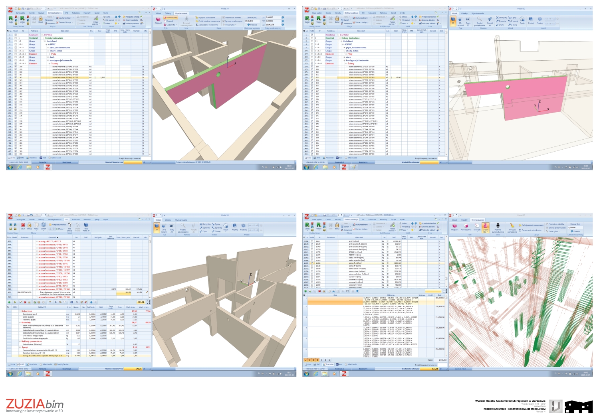
Task: Toggle Ignoruj przezroczyste checkbox in top-left ribbon
Action: 224,21
